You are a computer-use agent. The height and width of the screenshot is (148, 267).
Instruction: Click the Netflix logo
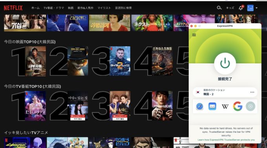click(13, 8)
